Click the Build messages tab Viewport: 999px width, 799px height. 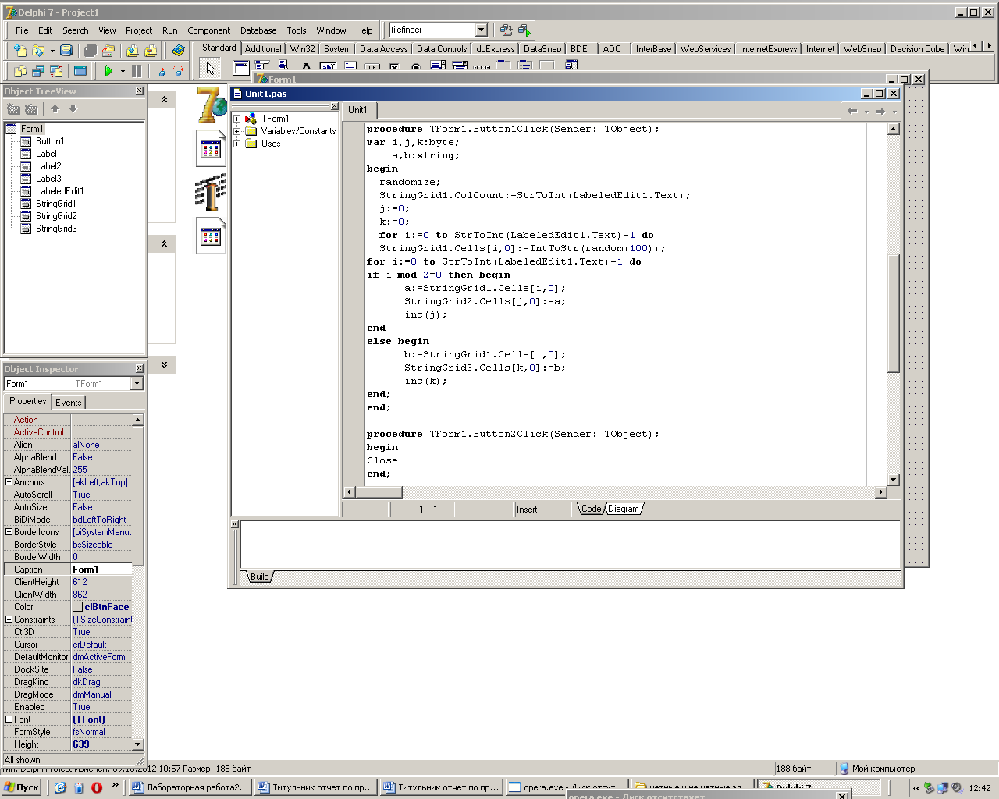(260, 577)
